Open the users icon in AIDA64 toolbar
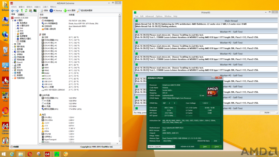This screenshot has height=157, width=279. [x=30, y=11]
